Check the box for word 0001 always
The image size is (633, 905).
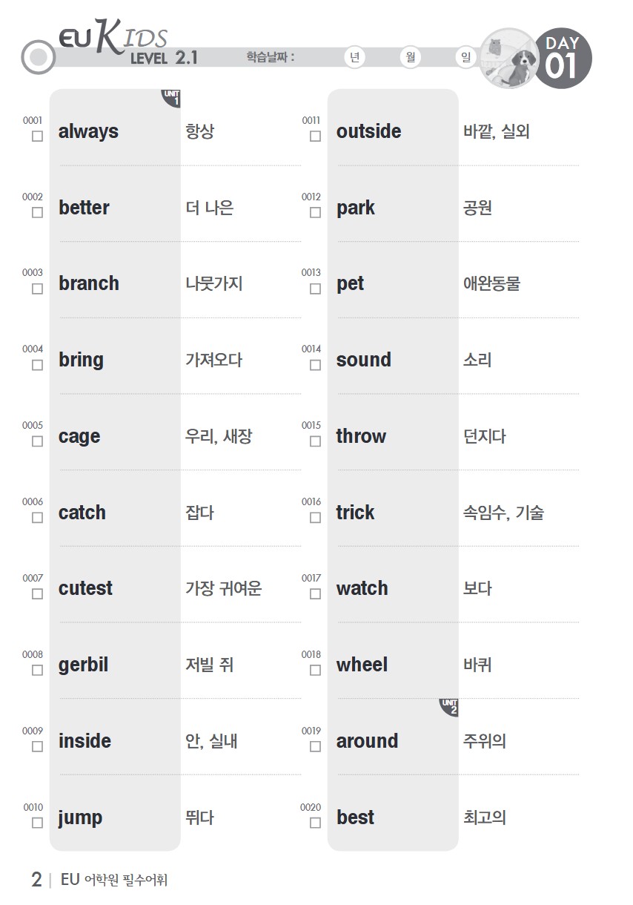pos(37,136)
